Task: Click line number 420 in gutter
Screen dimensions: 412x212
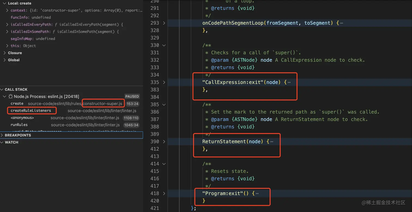Action: point(154,201)
